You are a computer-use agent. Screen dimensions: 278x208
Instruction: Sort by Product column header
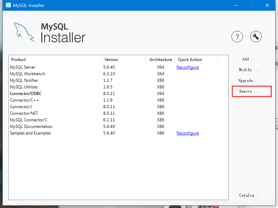(x=56, y=60)
